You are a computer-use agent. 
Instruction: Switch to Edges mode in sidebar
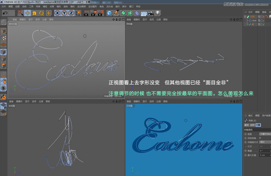coord(4,59)
